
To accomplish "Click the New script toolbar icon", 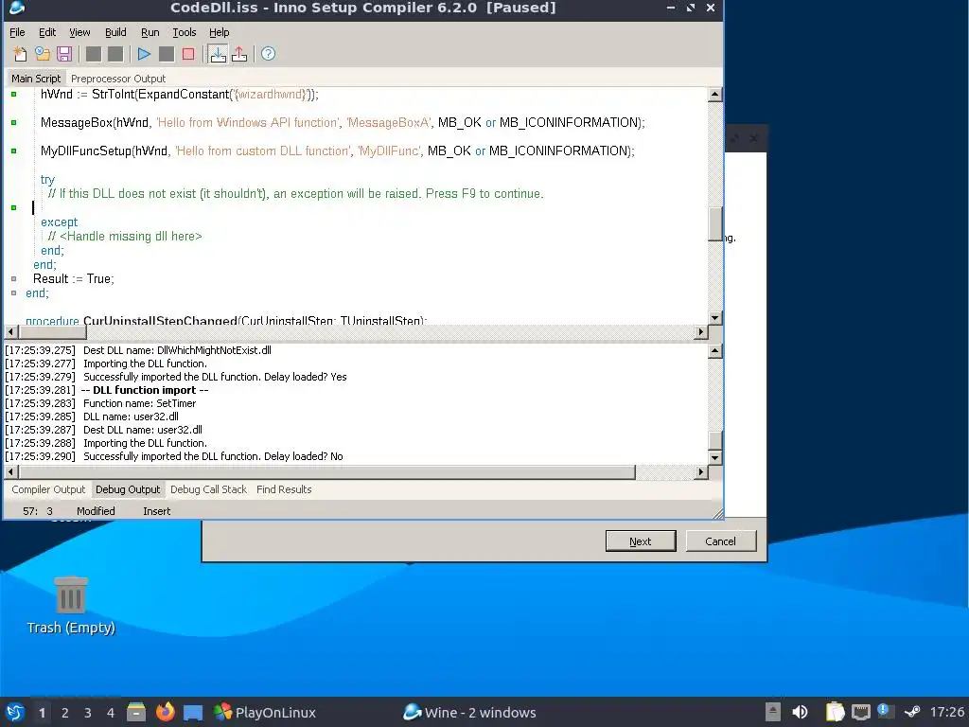I will (21, 54).
